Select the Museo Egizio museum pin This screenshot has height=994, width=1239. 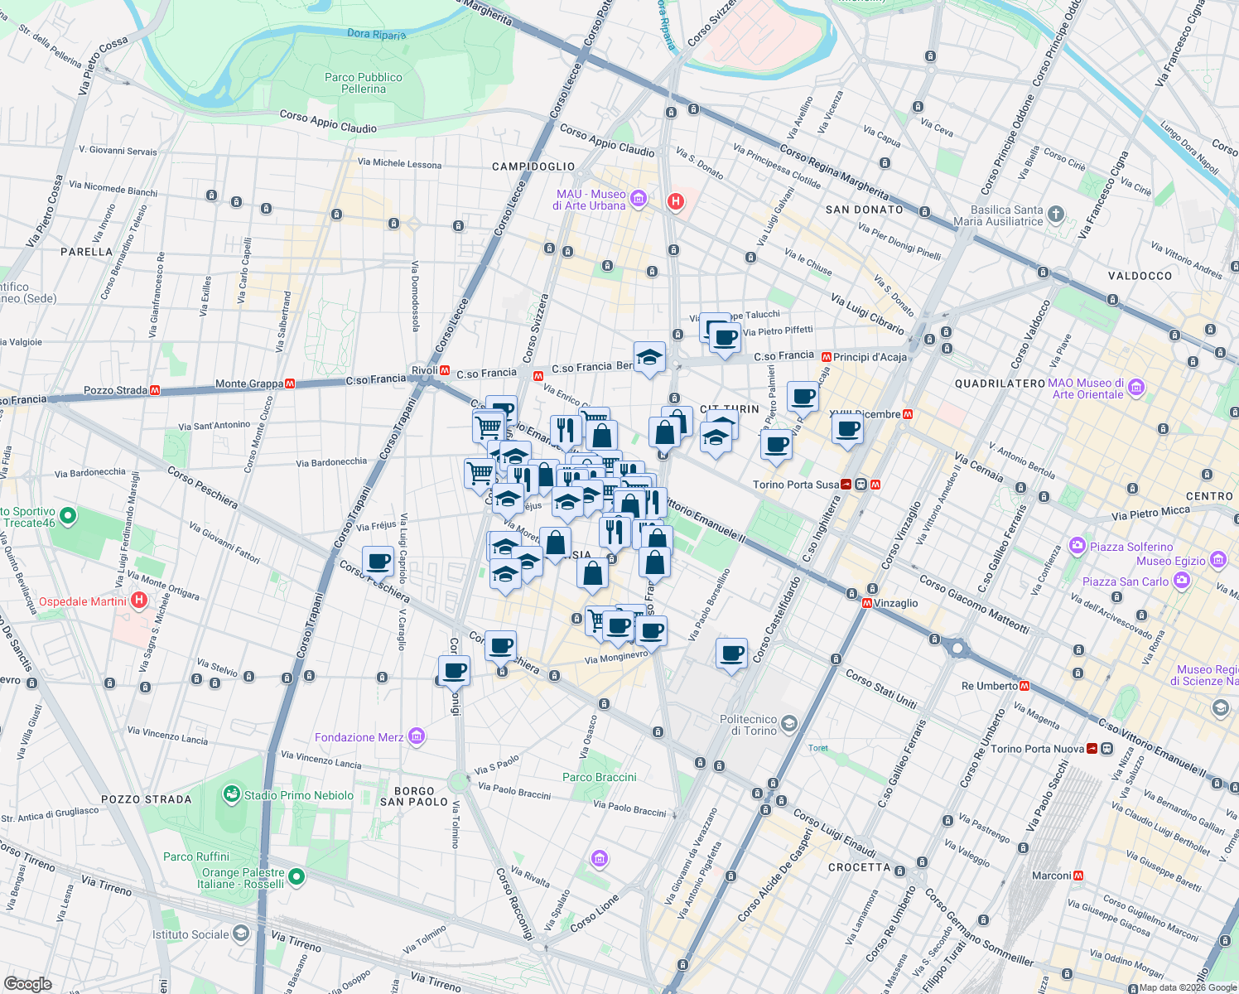point(1217,560)
